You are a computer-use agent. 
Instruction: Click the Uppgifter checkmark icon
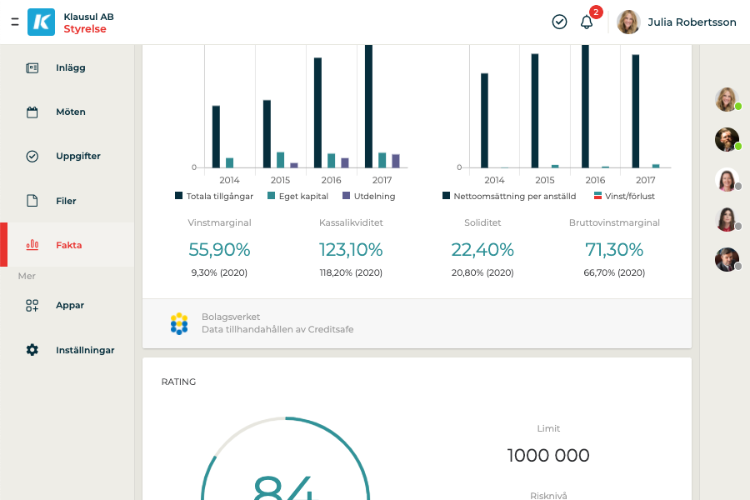coord(32,156)
